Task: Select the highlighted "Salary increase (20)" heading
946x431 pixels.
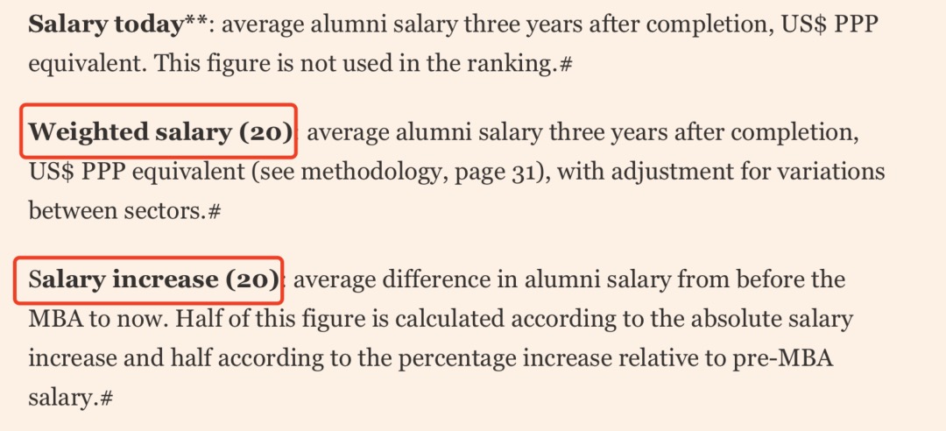Action: 153,280
